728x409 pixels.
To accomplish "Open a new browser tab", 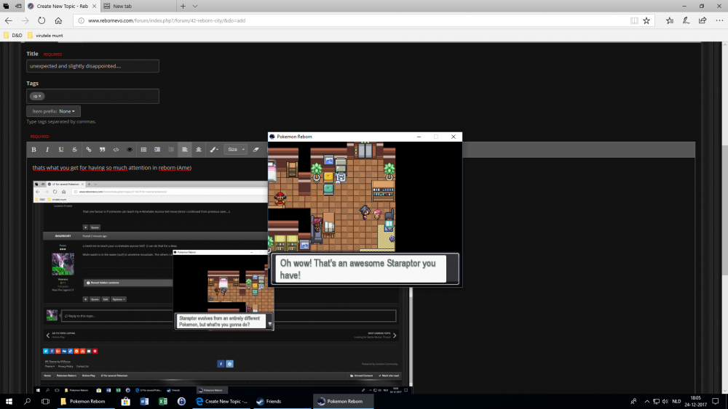I will pyautogui.click(x=183, y=6).
